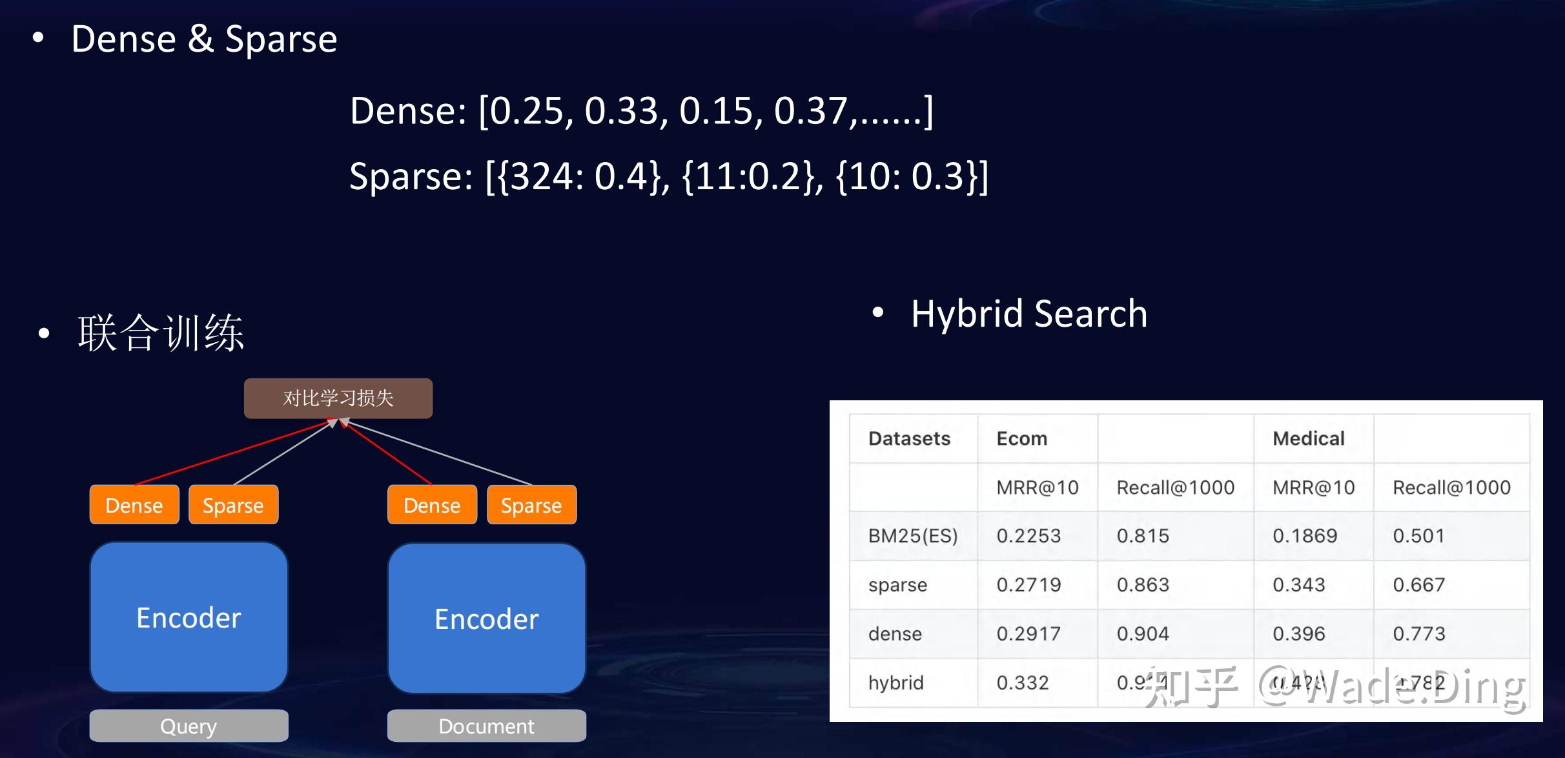Image resolution: width=1565 pixels, height=758 pixels.
Task: Click the Document encoder's Dense box
Action: (432, 505)
